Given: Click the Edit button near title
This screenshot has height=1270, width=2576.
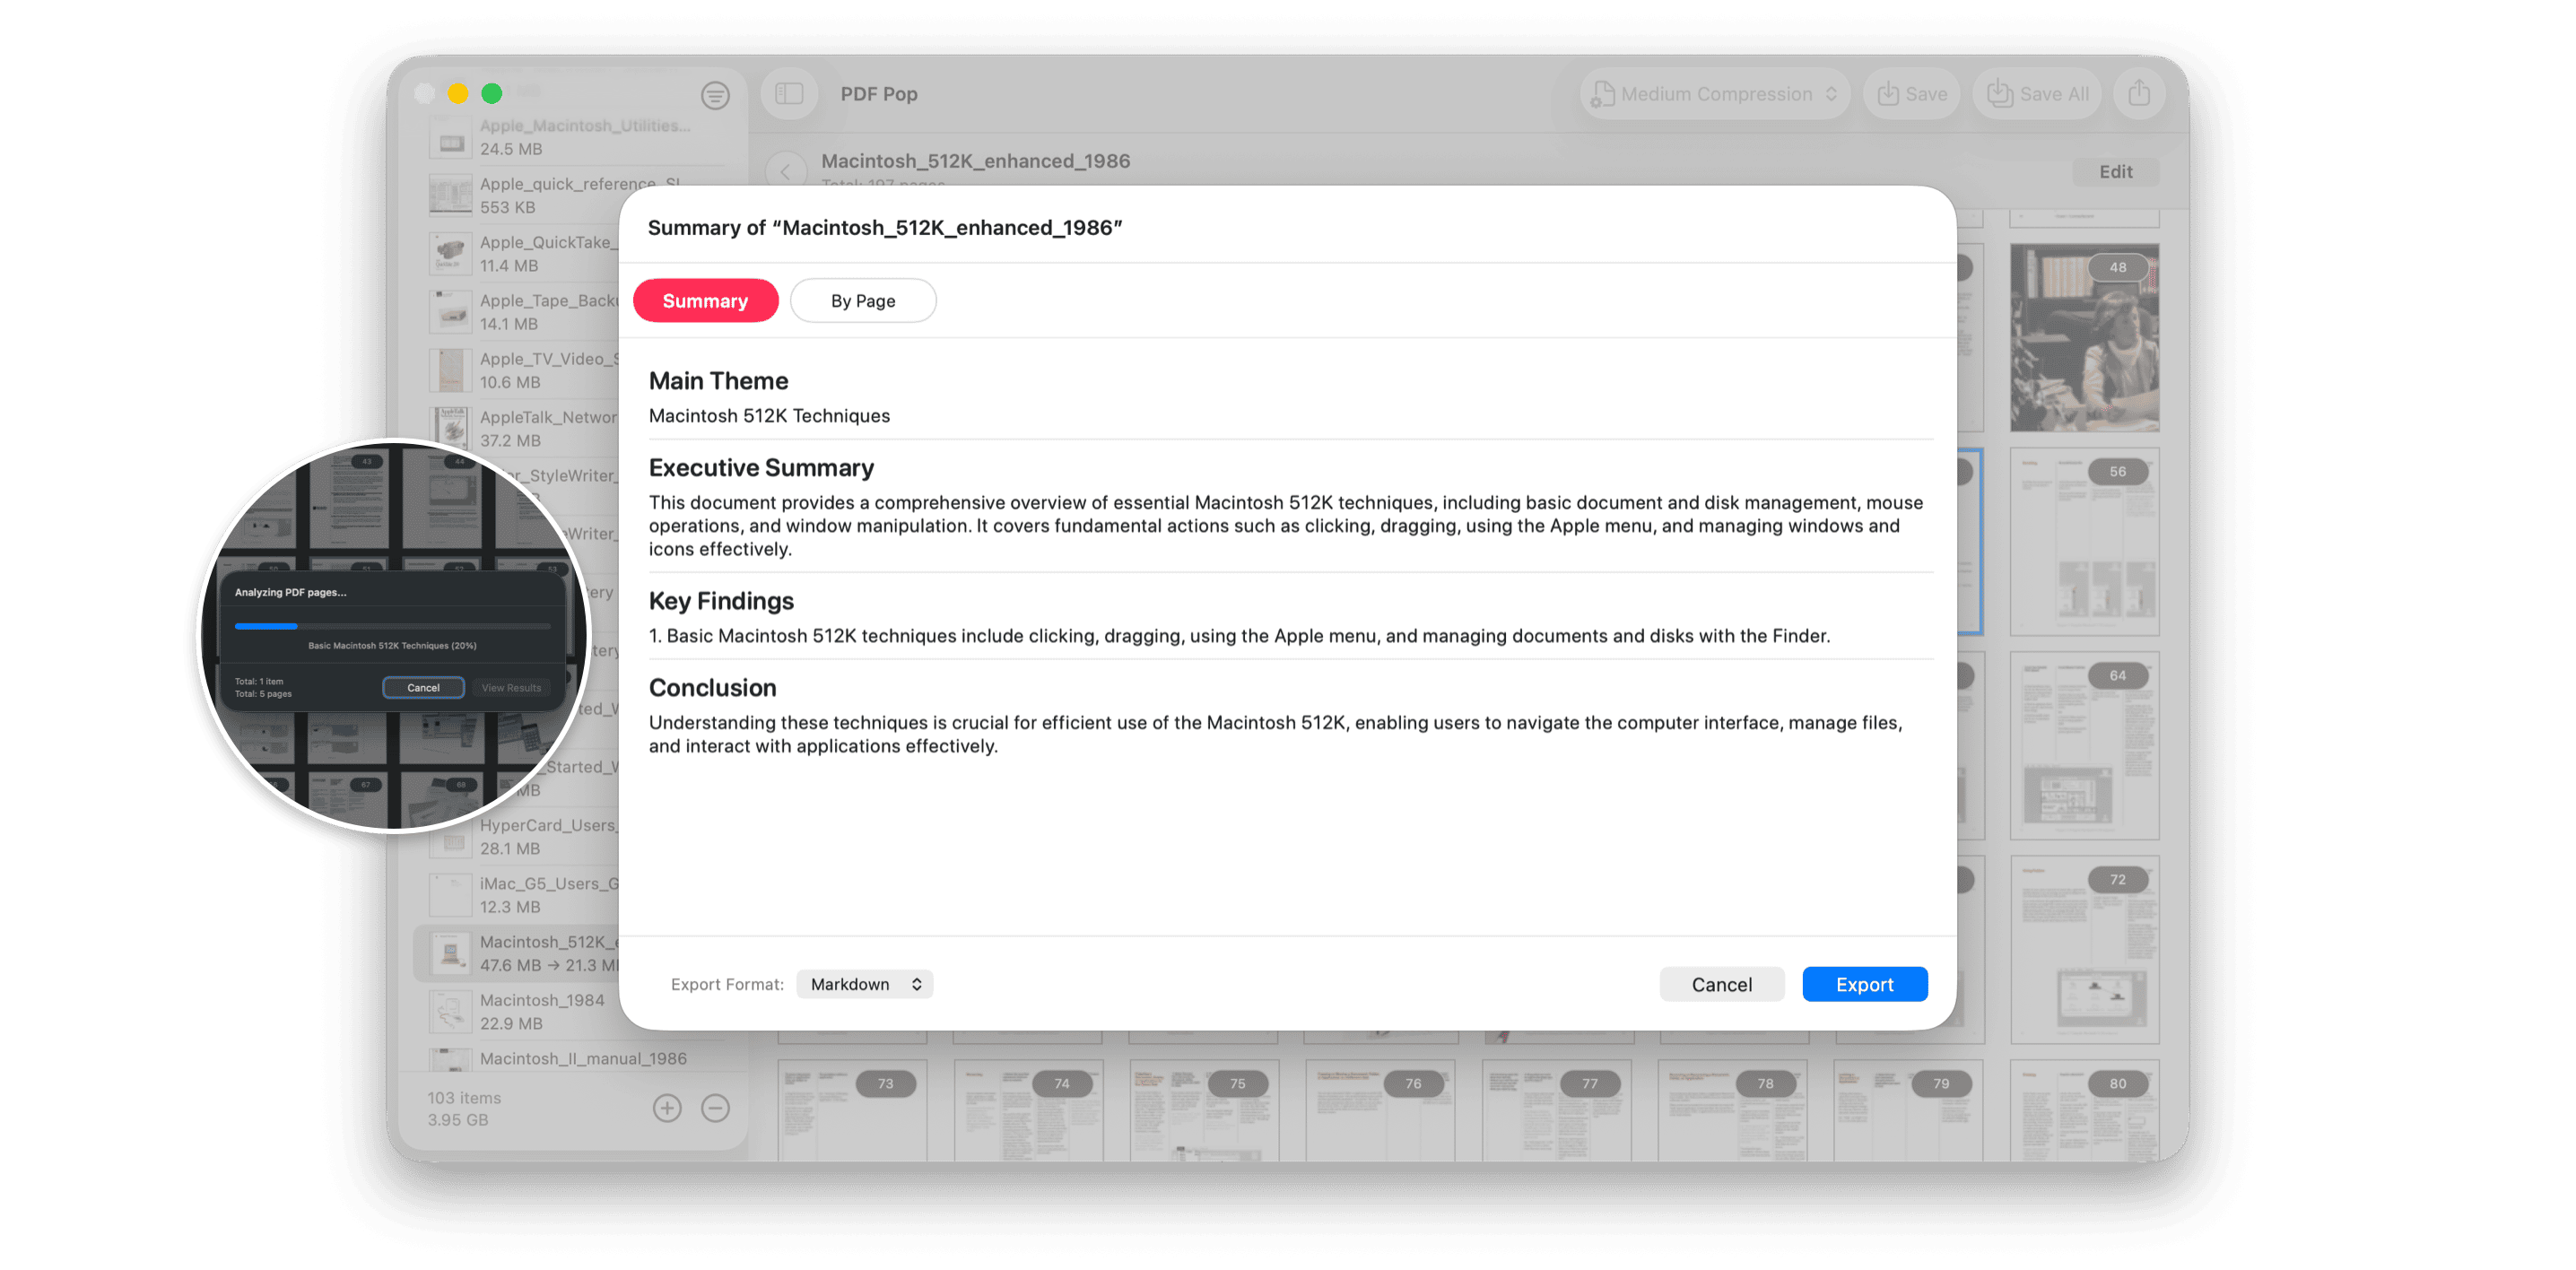Looking at the screenshot, I should 2115,172.
